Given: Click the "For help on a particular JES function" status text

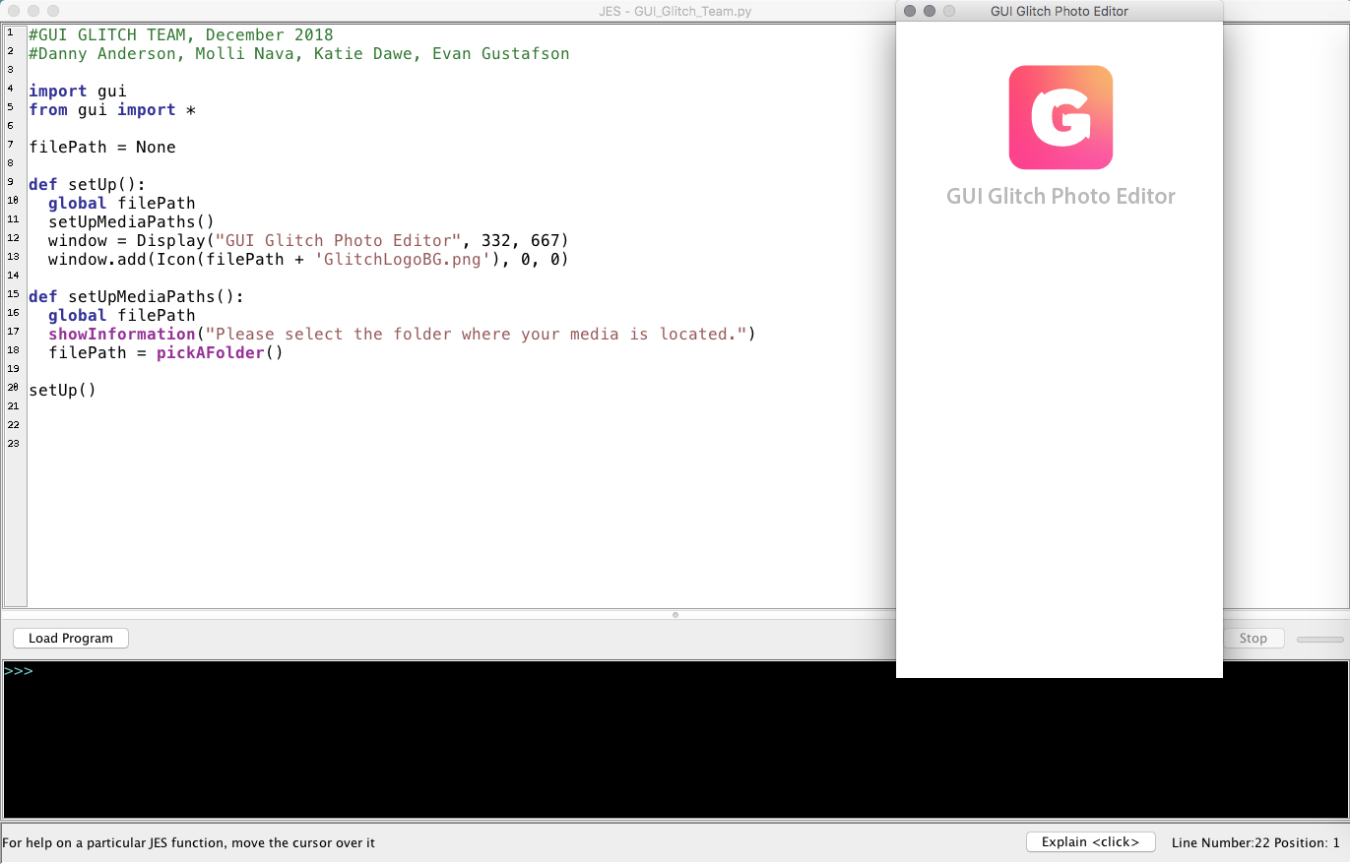Looking at the screenshot, I should (x=189, y=842).
